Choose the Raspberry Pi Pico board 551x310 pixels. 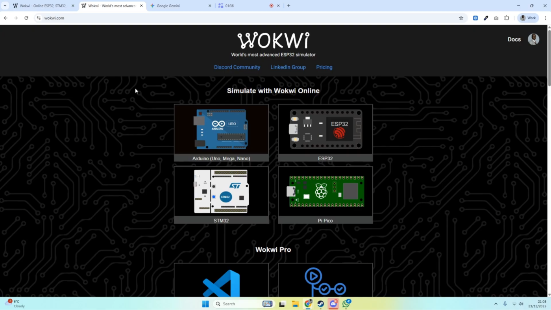click(325, 191)
